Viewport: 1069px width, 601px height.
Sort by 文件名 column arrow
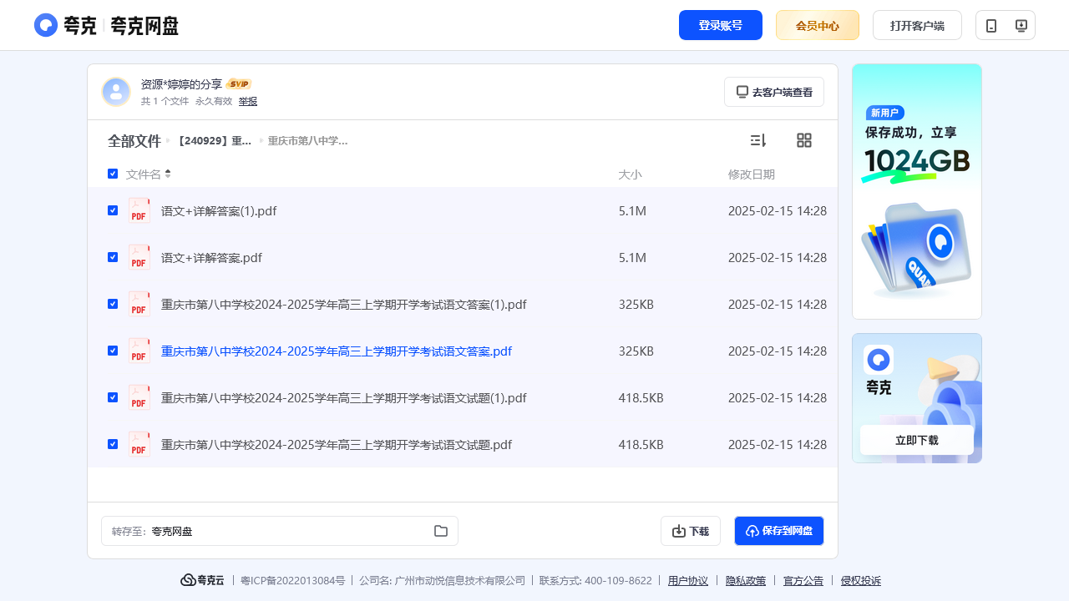(168, 174)
